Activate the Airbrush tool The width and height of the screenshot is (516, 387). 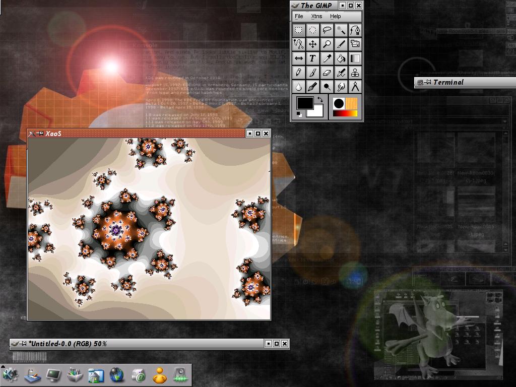click(x=341, y=73)
